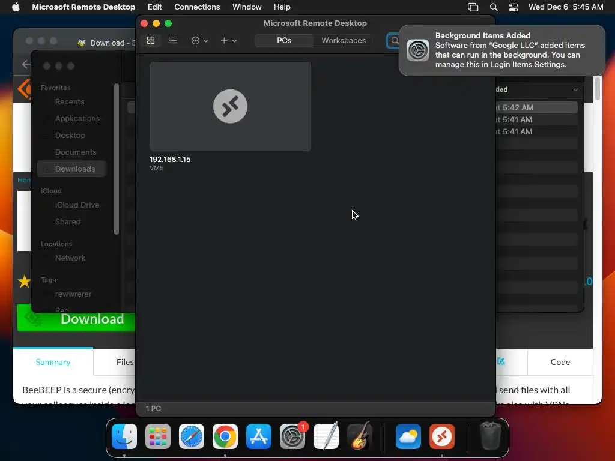Open System Settings from the Dock
615x461 pixels.
(292, 436)
